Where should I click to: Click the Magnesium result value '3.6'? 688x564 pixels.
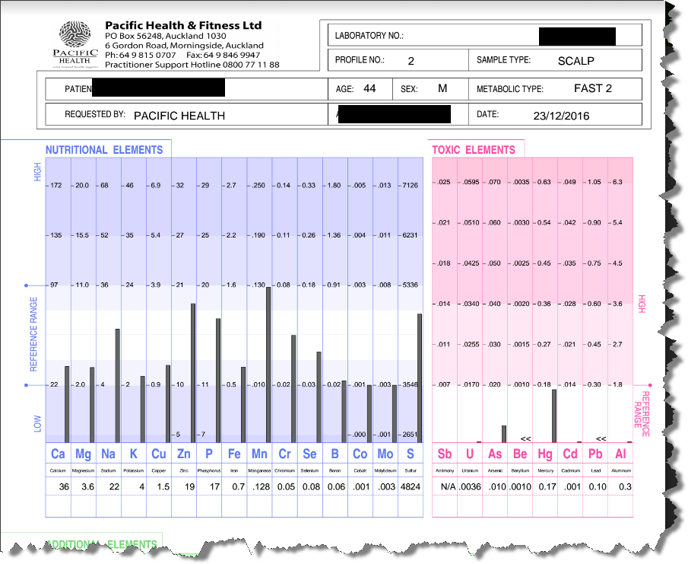pos(87,486)
